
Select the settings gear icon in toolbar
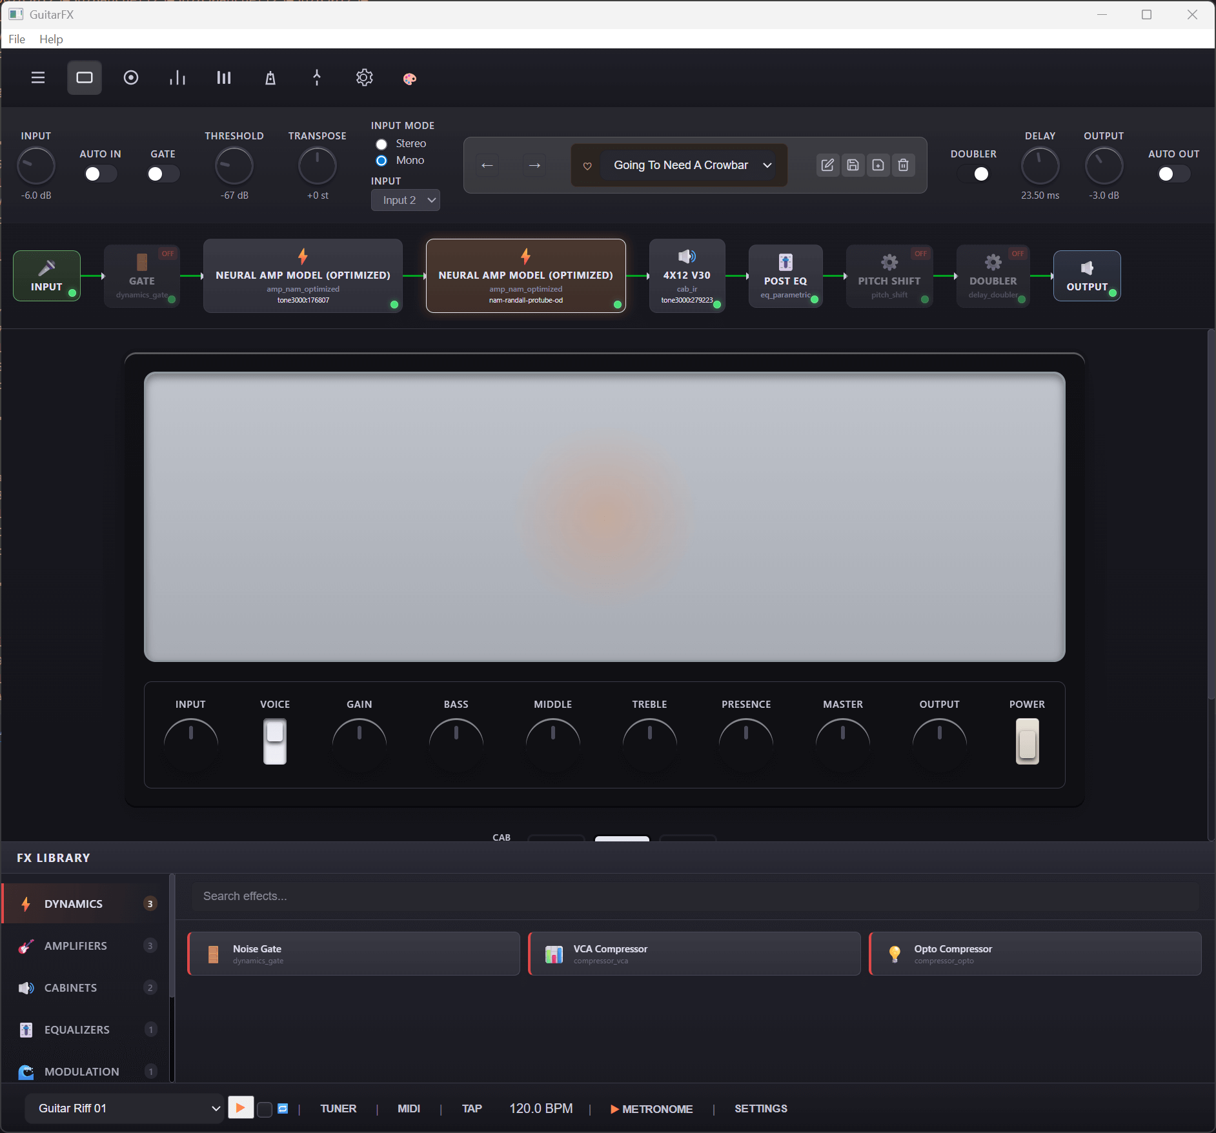(365, 77)
